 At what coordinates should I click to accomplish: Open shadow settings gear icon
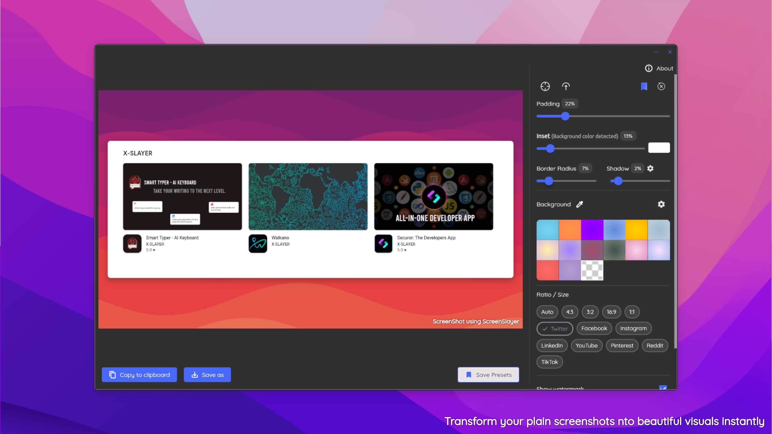[x=650, y=169]
